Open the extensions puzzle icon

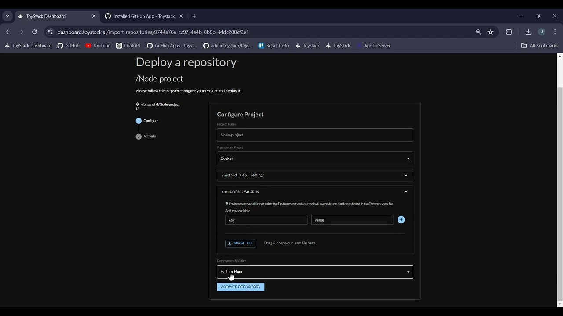509,32
